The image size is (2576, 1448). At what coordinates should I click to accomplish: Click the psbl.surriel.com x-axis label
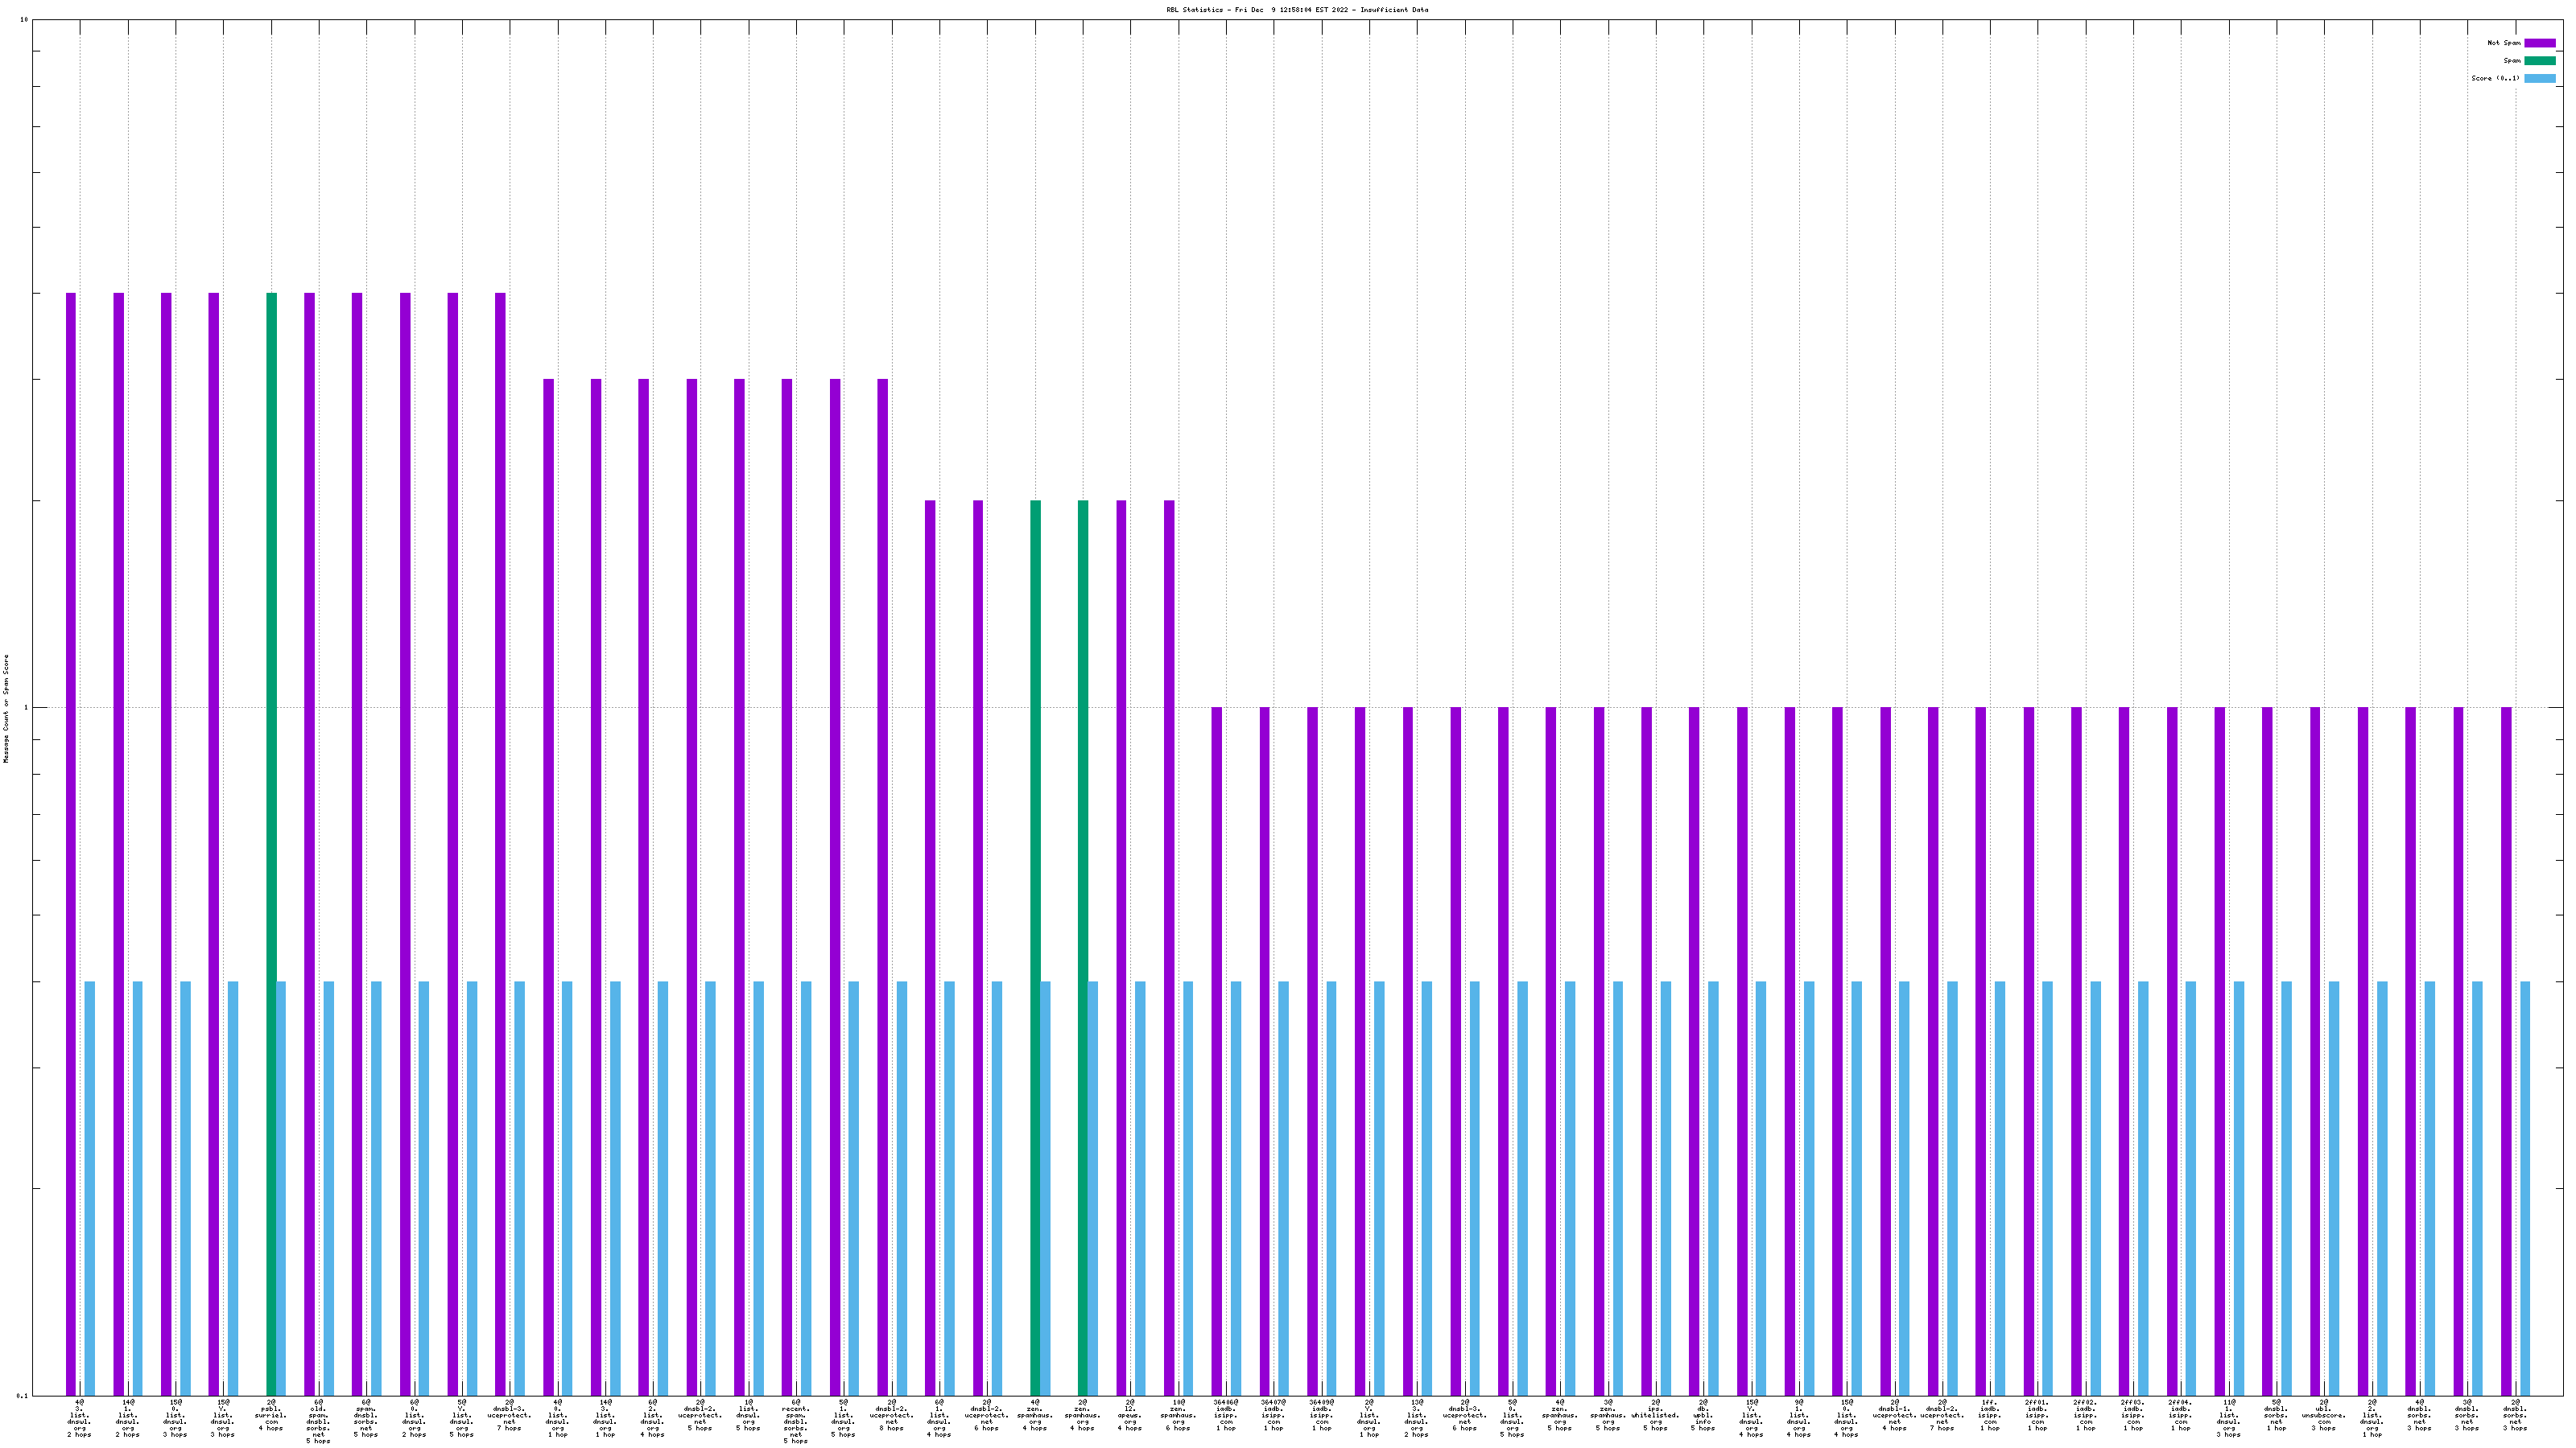point(271,1415)
